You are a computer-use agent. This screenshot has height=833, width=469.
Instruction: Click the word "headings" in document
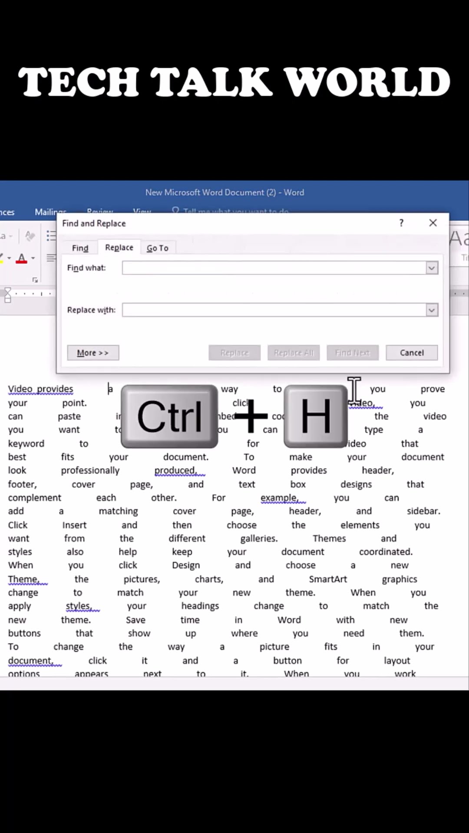coord(200,606)
